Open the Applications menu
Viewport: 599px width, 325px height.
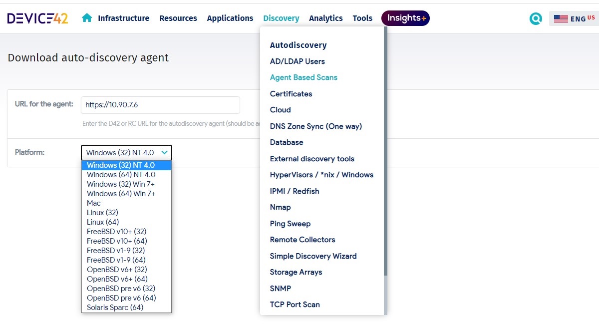(x=230, y=18)
